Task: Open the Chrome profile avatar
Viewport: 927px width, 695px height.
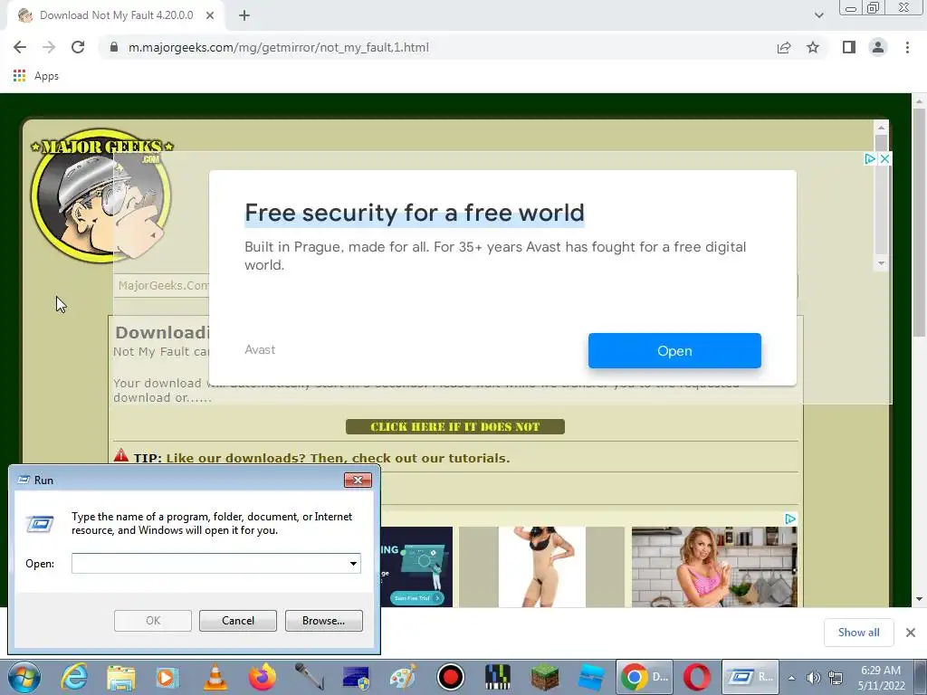Action: [x=878, y=47]
